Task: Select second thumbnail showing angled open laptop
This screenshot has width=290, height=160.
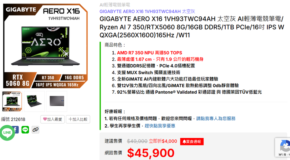Action: click(x=35, y=101)
